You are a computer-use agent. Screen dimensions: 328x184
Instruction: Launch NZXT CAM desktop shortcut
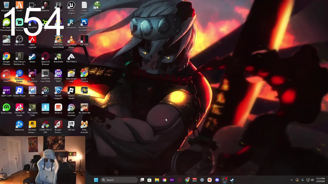click(6, 92)
